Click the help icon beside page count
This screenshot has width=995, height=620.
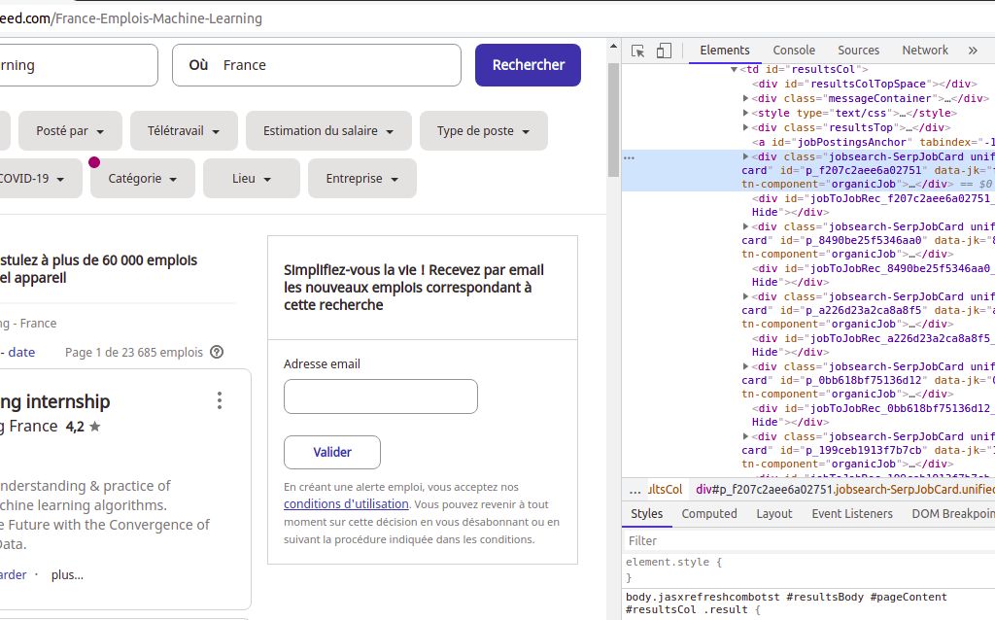(217, 352)
